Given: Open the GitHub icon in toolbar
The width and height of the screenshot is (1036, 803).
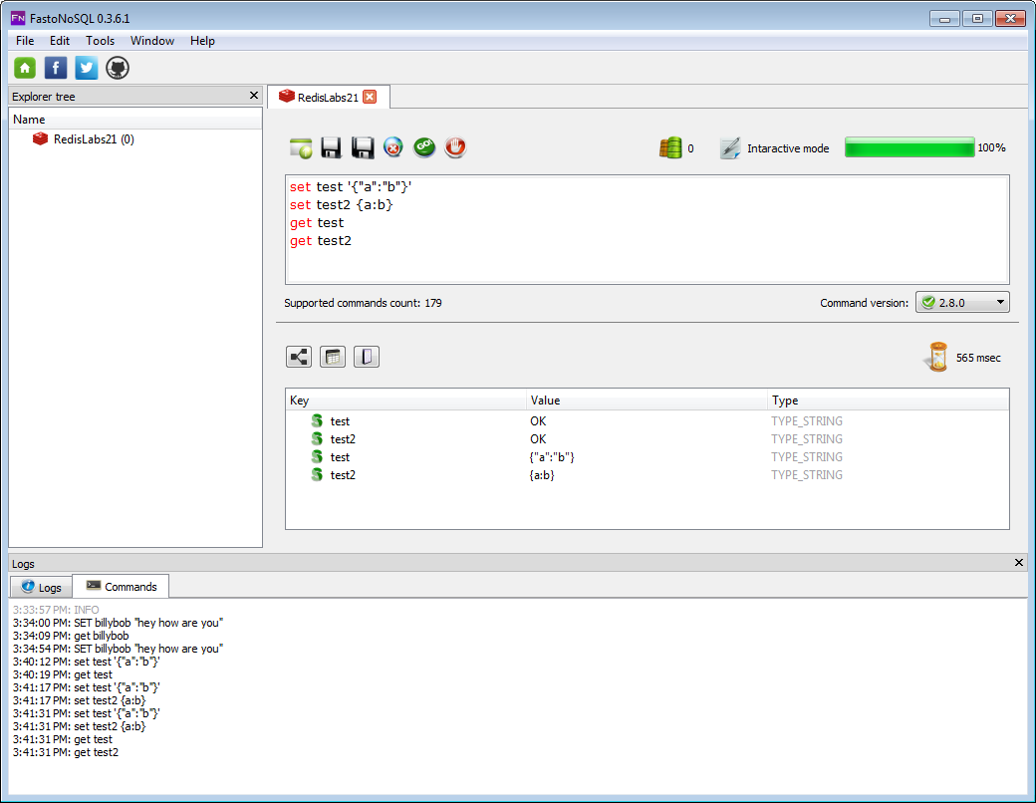Looking at the screenshot, I should coord(118,68).
